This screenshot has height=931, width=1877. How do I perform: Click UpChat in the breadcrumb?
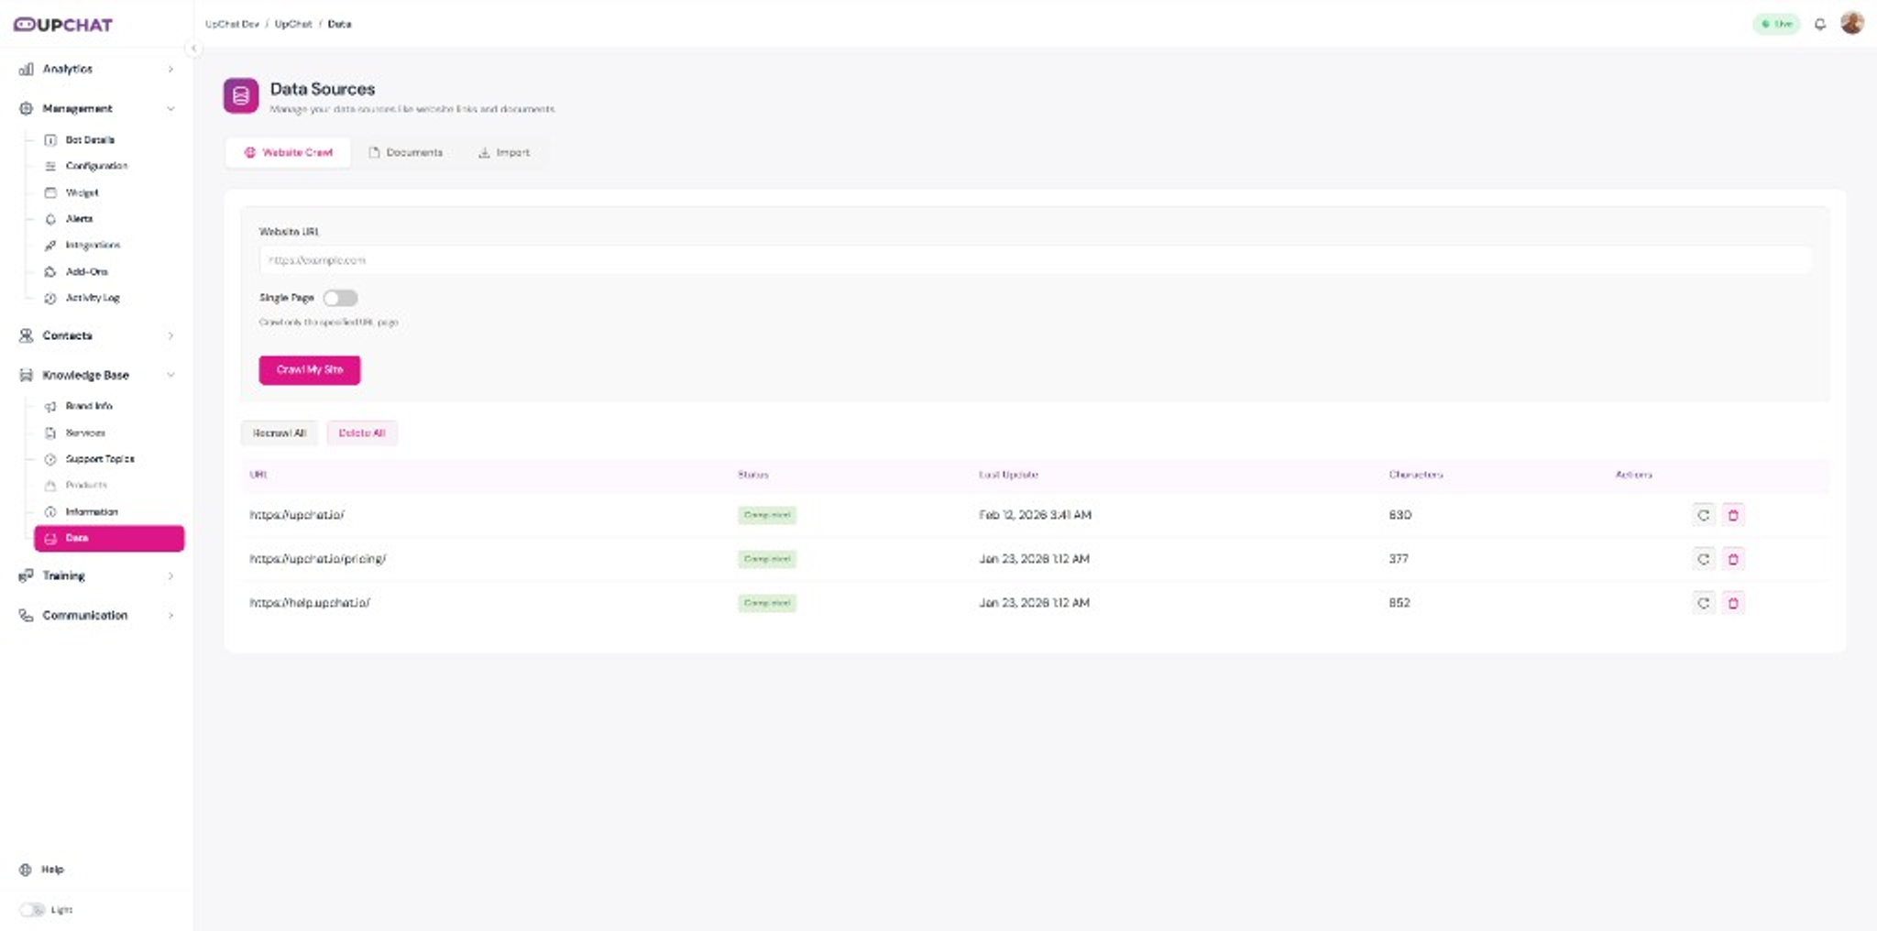[293, 24]
